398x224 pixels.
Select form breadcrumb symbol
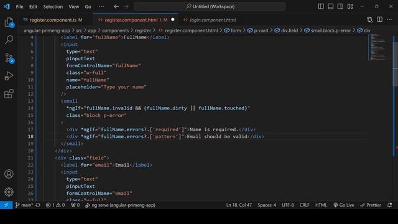(233, 30)
